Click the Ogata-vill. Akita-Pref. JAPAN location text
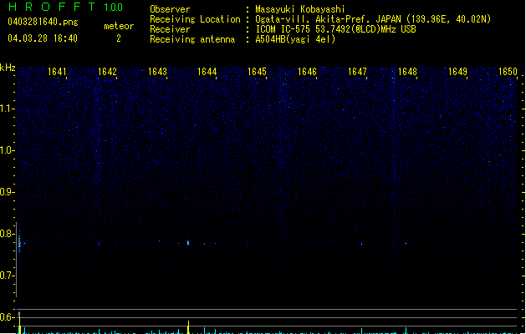Image resolution: width=526 pixels, height=334 pixels. pos(373,19)
